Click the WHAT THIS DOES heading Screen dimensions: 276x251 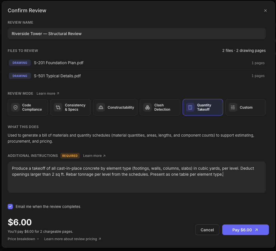click(23, 127)
